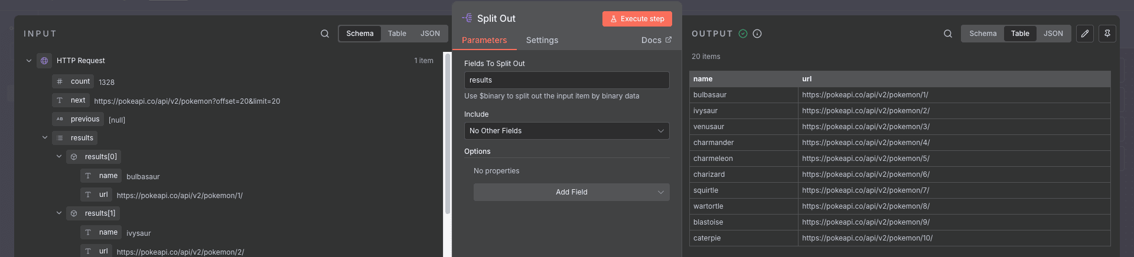Switch input view to Schema
The width and height of the screenshot is (1134, 257).
[x=360, y=34]
